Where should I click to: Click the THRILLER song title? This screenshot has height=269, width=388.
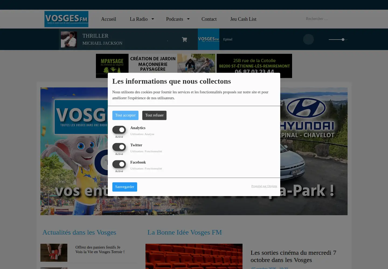pyautogui.click(x=95, y=36)
